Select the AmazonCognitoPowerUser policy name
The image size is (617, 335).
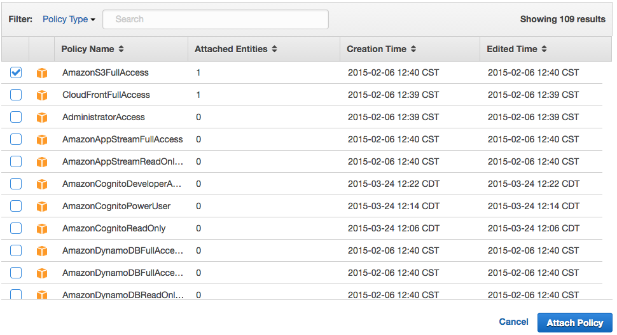pos(116,206)
